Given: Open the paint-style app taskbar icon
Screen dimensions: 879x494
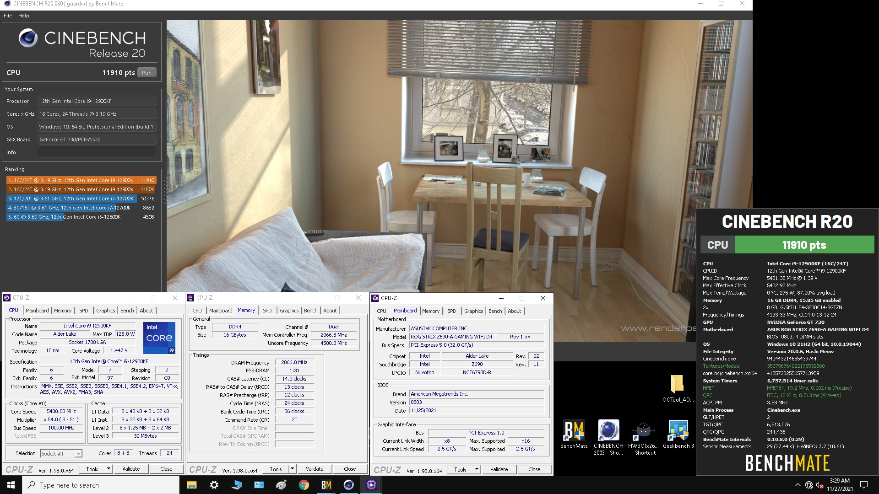Looking at the screenshot, I should (x=282, y=485).
